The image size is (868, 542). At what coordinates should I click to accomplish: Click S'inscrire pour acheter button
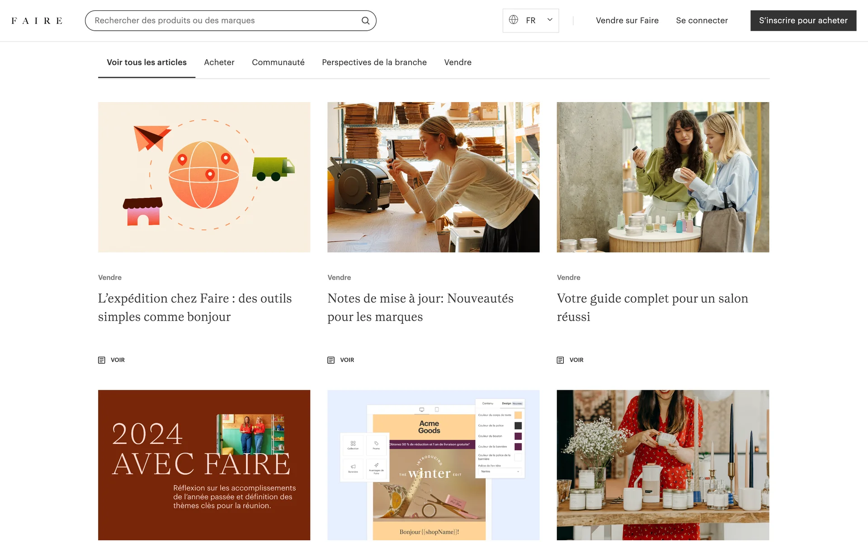tap(803, 21)
